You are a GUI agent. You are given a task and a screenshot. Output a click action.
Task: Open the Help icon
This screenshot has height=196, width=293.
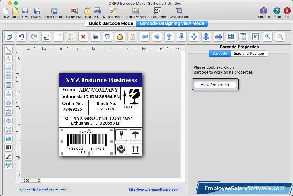pyautogui.click(x=277, y=13)
